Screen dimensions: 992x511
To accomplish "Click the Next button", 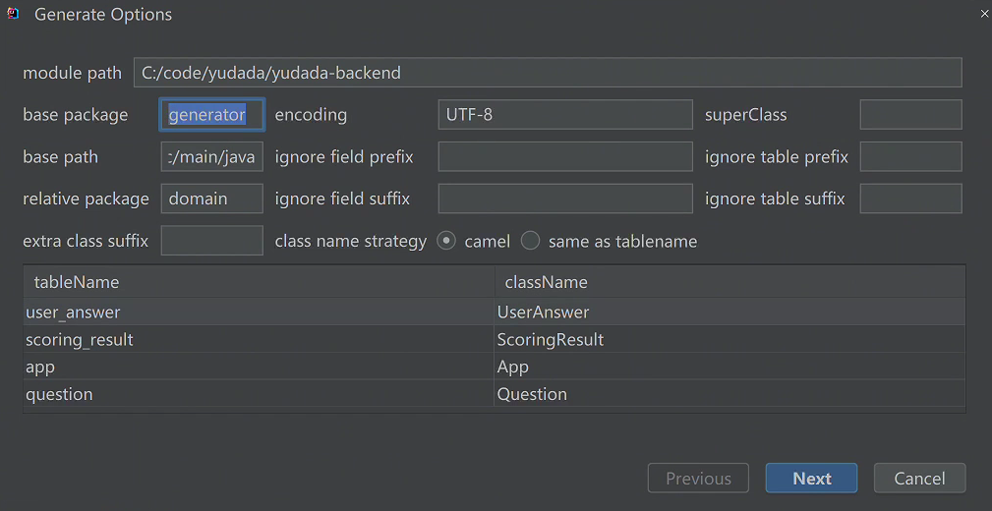I will point(811,479).
